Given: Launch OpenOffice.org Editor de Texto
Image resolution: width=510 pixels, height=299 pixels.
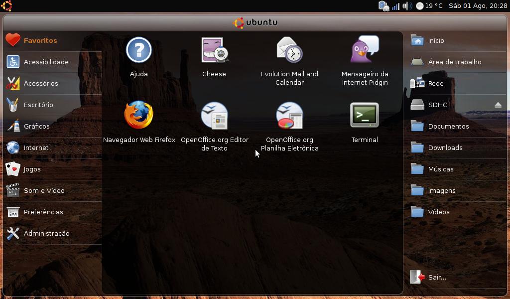Looking at the screenshot, I should pos(214,127).
